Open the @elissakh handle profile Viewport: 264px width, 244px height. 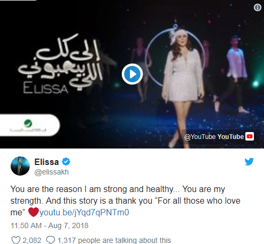(52, 172)
